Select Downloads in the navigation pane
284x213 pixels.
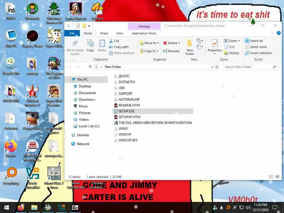tap(87, 100)
